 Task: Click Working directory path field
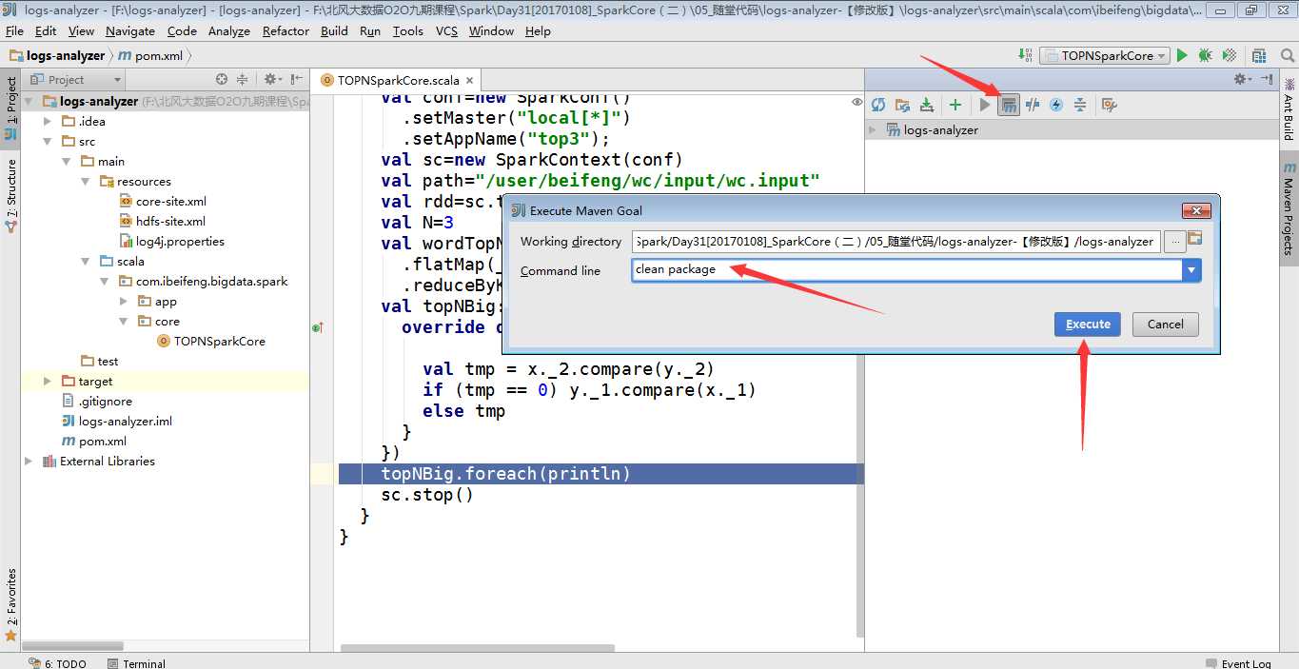coord(896,242)
